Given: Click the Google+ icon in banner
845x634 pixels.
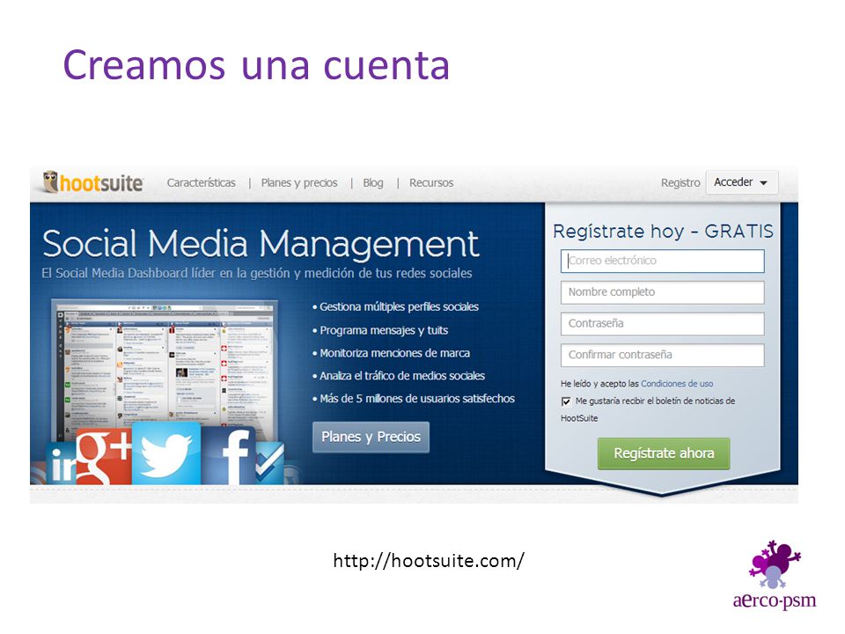Looking at the screenshot, I should coord(104,456).
